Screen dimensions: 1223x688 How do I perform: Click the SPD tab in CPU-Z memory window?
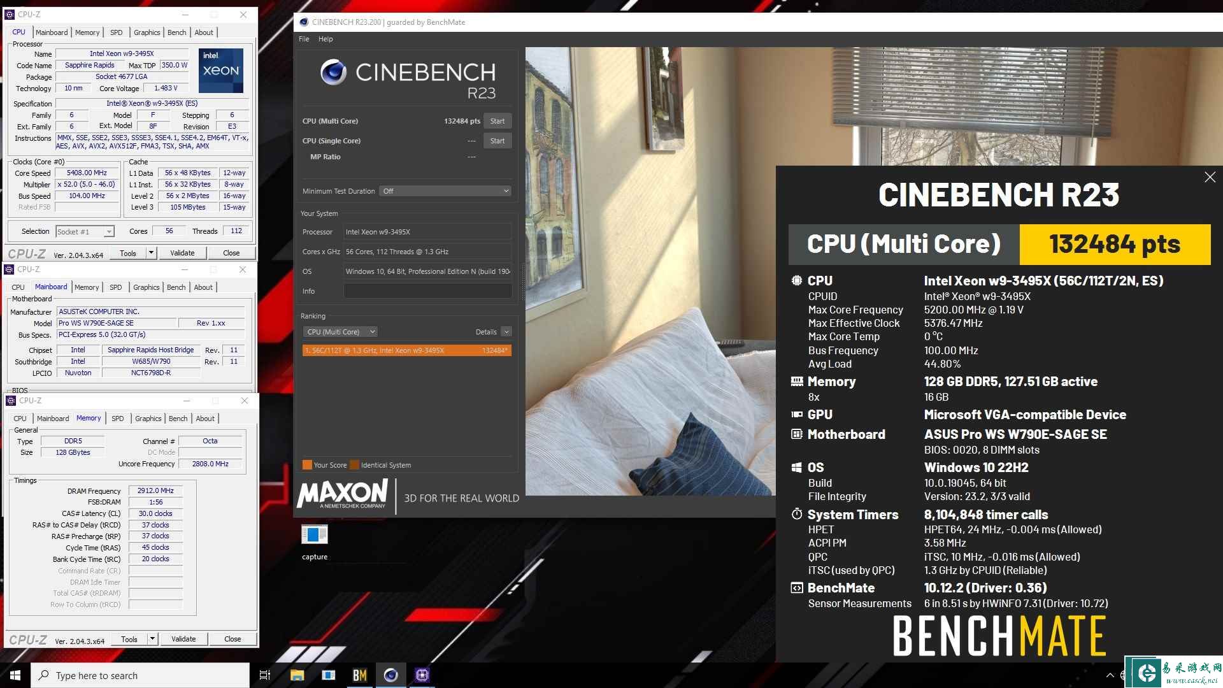tap(116, 417)
